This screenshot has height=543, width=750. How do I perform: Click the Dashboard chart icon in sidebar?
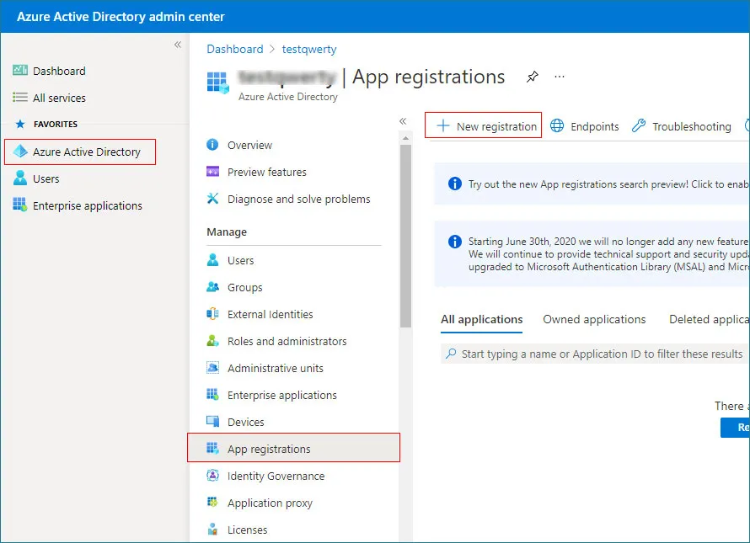click(x=20, y=70)
